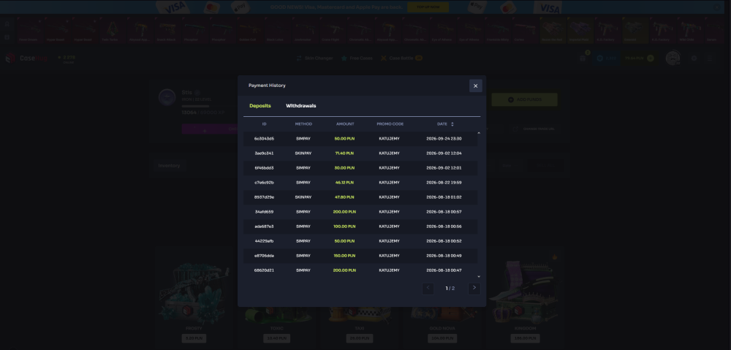Click the ID column header

(x=265, y=124)
